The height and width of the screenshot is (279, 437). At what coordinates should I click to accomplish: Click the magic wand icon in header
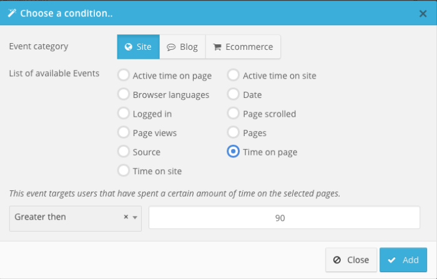pyautogui.click(x=12, y=13)
